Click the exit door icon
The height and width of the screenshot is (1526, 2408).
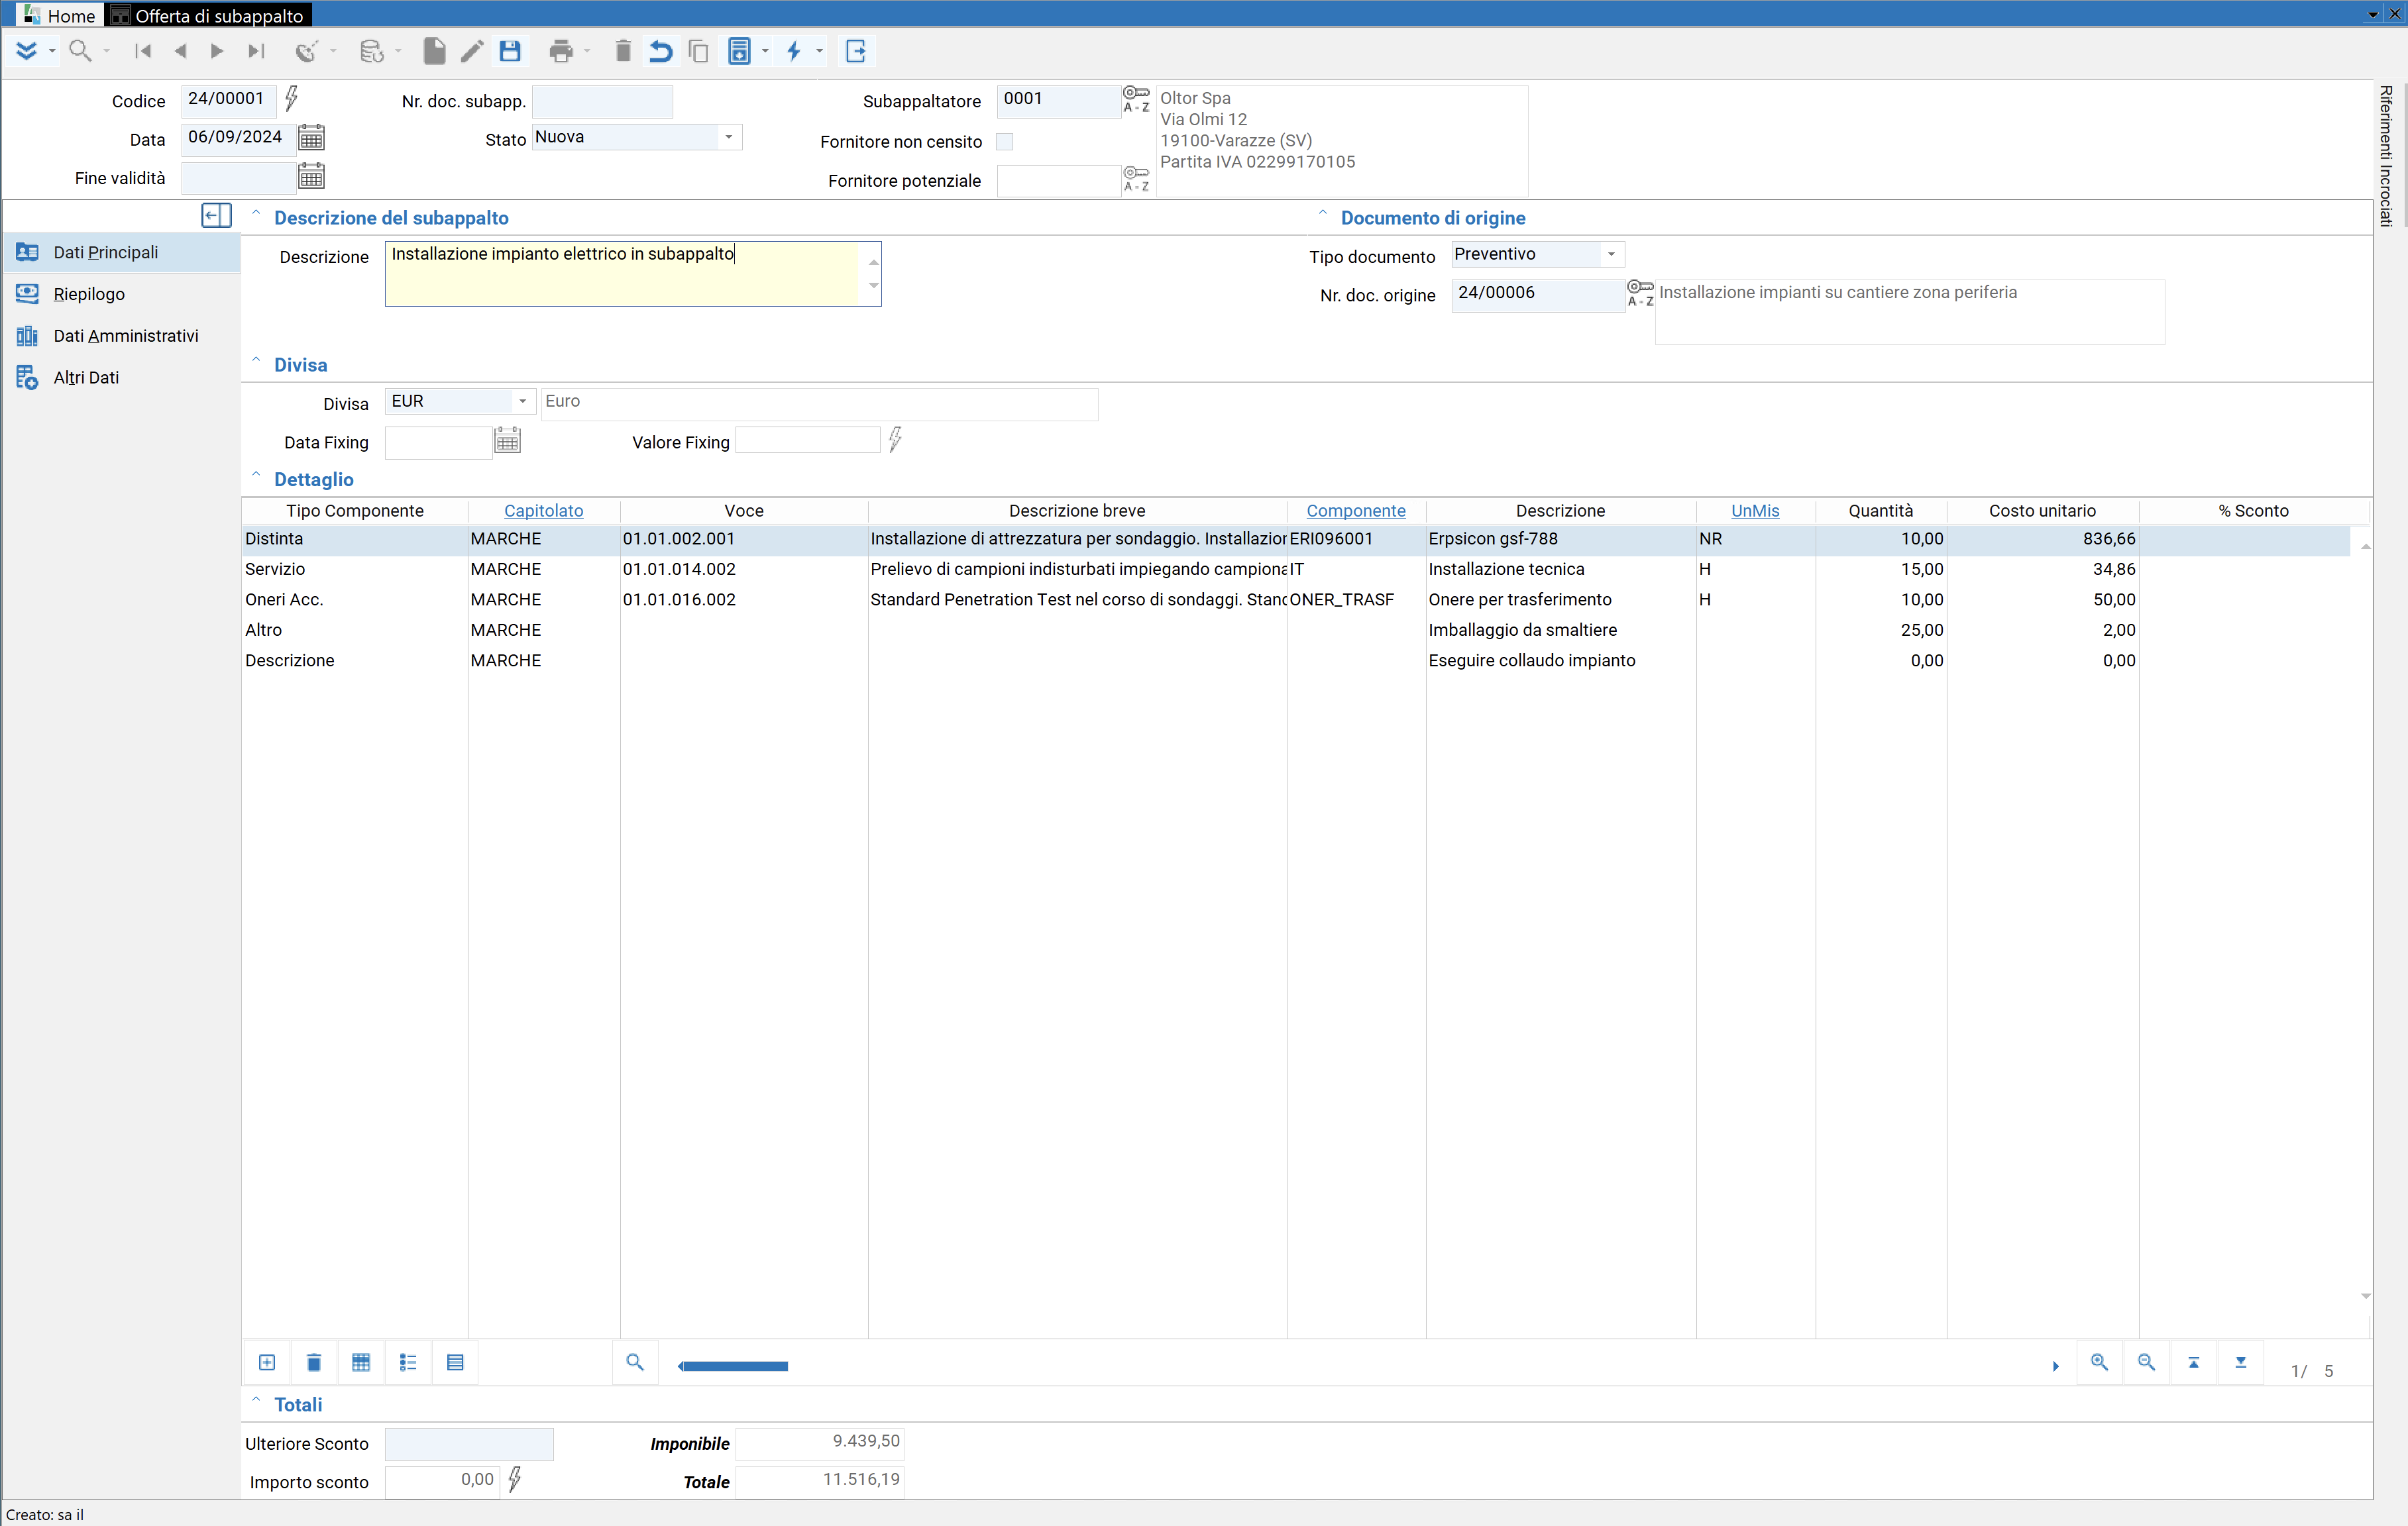tap(856, 51)
